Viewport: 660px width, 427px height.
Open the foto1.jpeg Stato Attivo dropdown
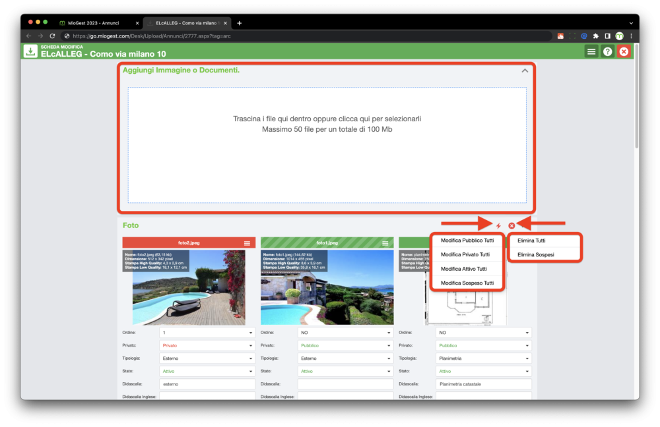345,371
